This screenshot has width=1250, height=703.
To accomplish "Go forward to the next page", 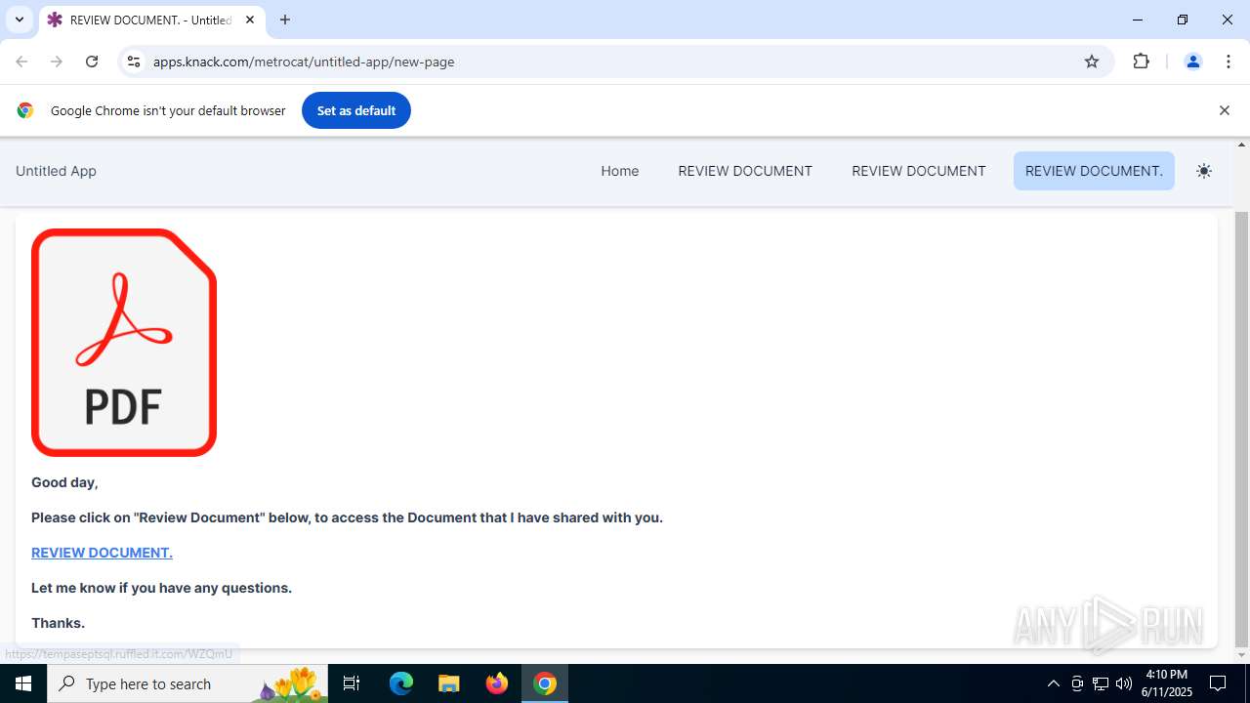I will tap(57, 62).
